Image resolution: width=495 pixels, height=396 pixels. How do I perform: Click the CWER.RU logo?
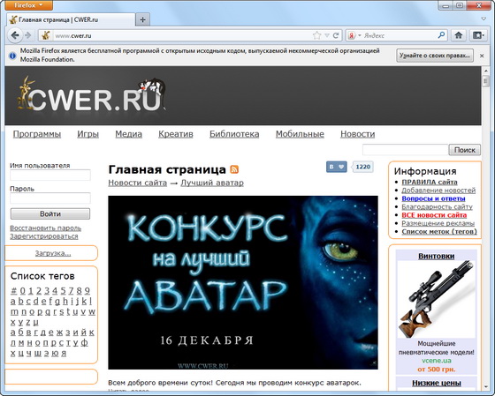pyautogui.click(x=92, y=94)
